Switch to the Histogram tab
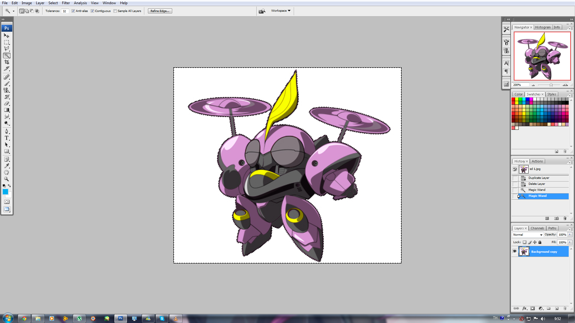 click(x=543, y=27)
